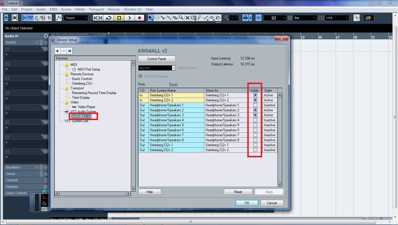The image size is (398, 225).
Task: Select the Split (scissors) tool
Action: pos(163,18)
